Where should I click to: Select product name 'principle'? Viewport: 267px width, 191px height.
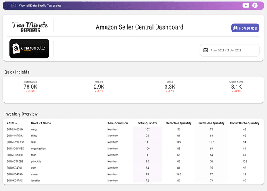coord(36,161)
